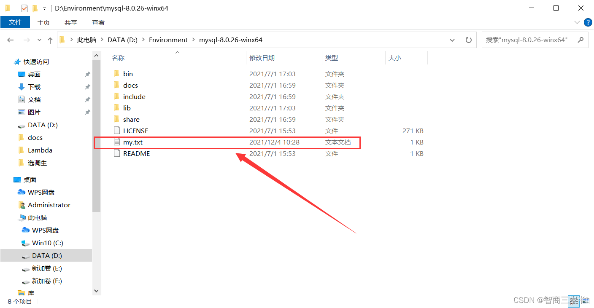This screenshot has height=308, width=594.
Task: Click inside the search box
Action: coord(527,40)
